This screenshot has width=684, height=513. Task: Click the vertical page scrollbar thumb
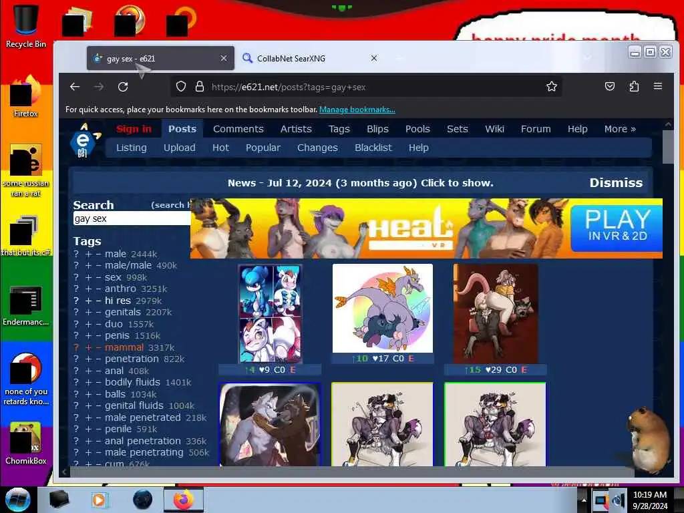(668, 146)
